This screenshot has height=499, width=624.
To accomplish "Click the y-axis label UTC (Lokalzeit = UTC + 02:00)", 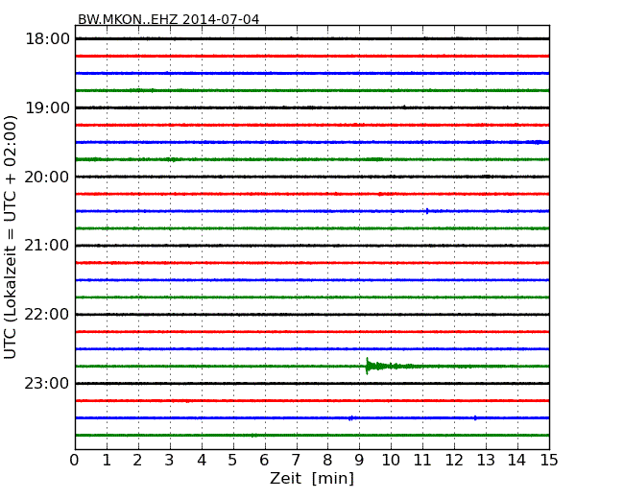I will 11,237.
